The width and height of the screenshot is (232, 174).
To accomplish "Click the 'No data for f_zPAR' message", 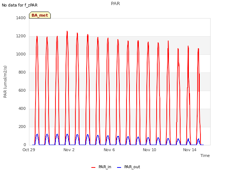I will [20, 5].
